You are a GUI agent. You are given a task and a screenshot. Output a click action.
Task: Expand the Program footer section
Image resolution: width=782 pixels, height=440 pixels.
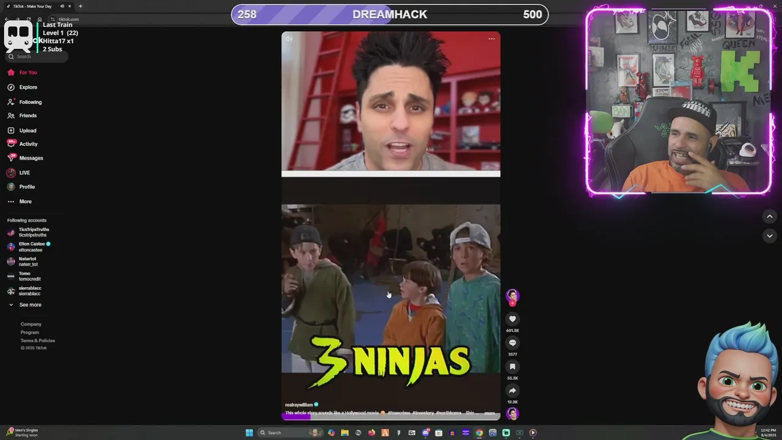tap(30, 332)
